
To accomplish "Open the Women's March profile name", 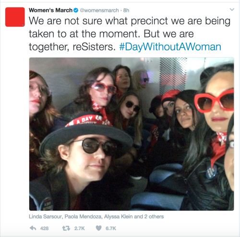I will 50,10.
